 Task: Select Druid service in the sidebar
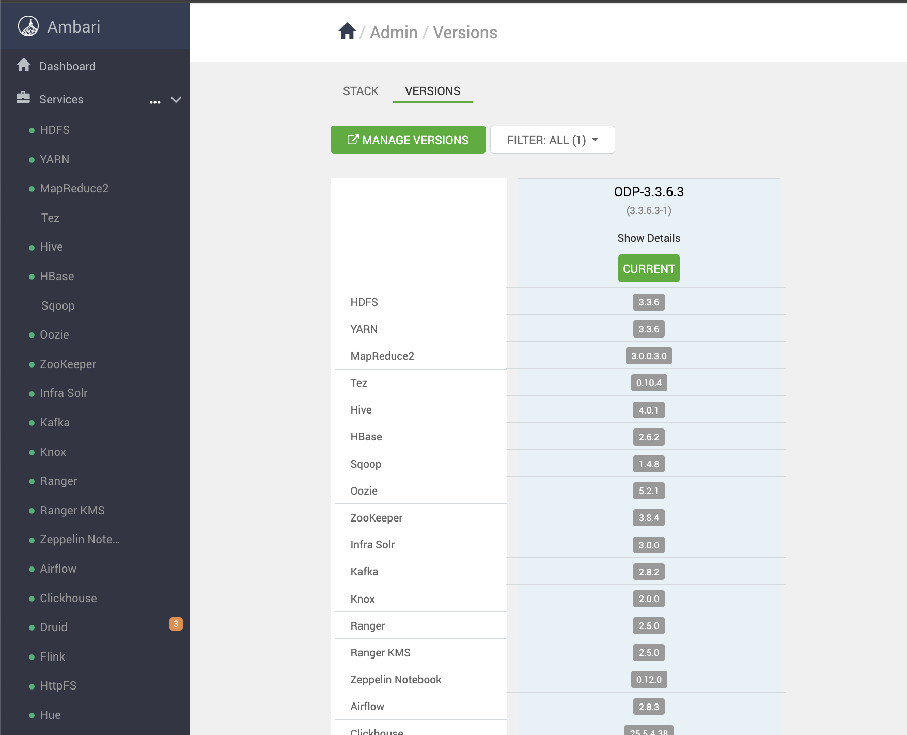(x=54, y=627)
